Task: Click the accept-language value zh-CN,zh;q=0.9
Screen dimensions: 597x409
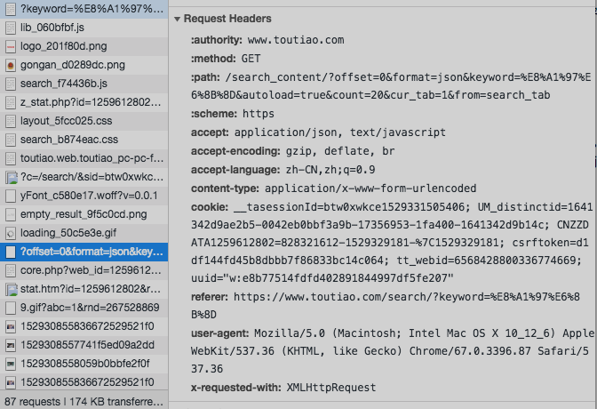Action: 330,170
